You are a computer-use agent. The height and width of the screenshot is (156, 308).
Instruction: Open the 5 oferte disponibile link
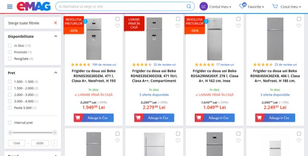click(154, 95)
